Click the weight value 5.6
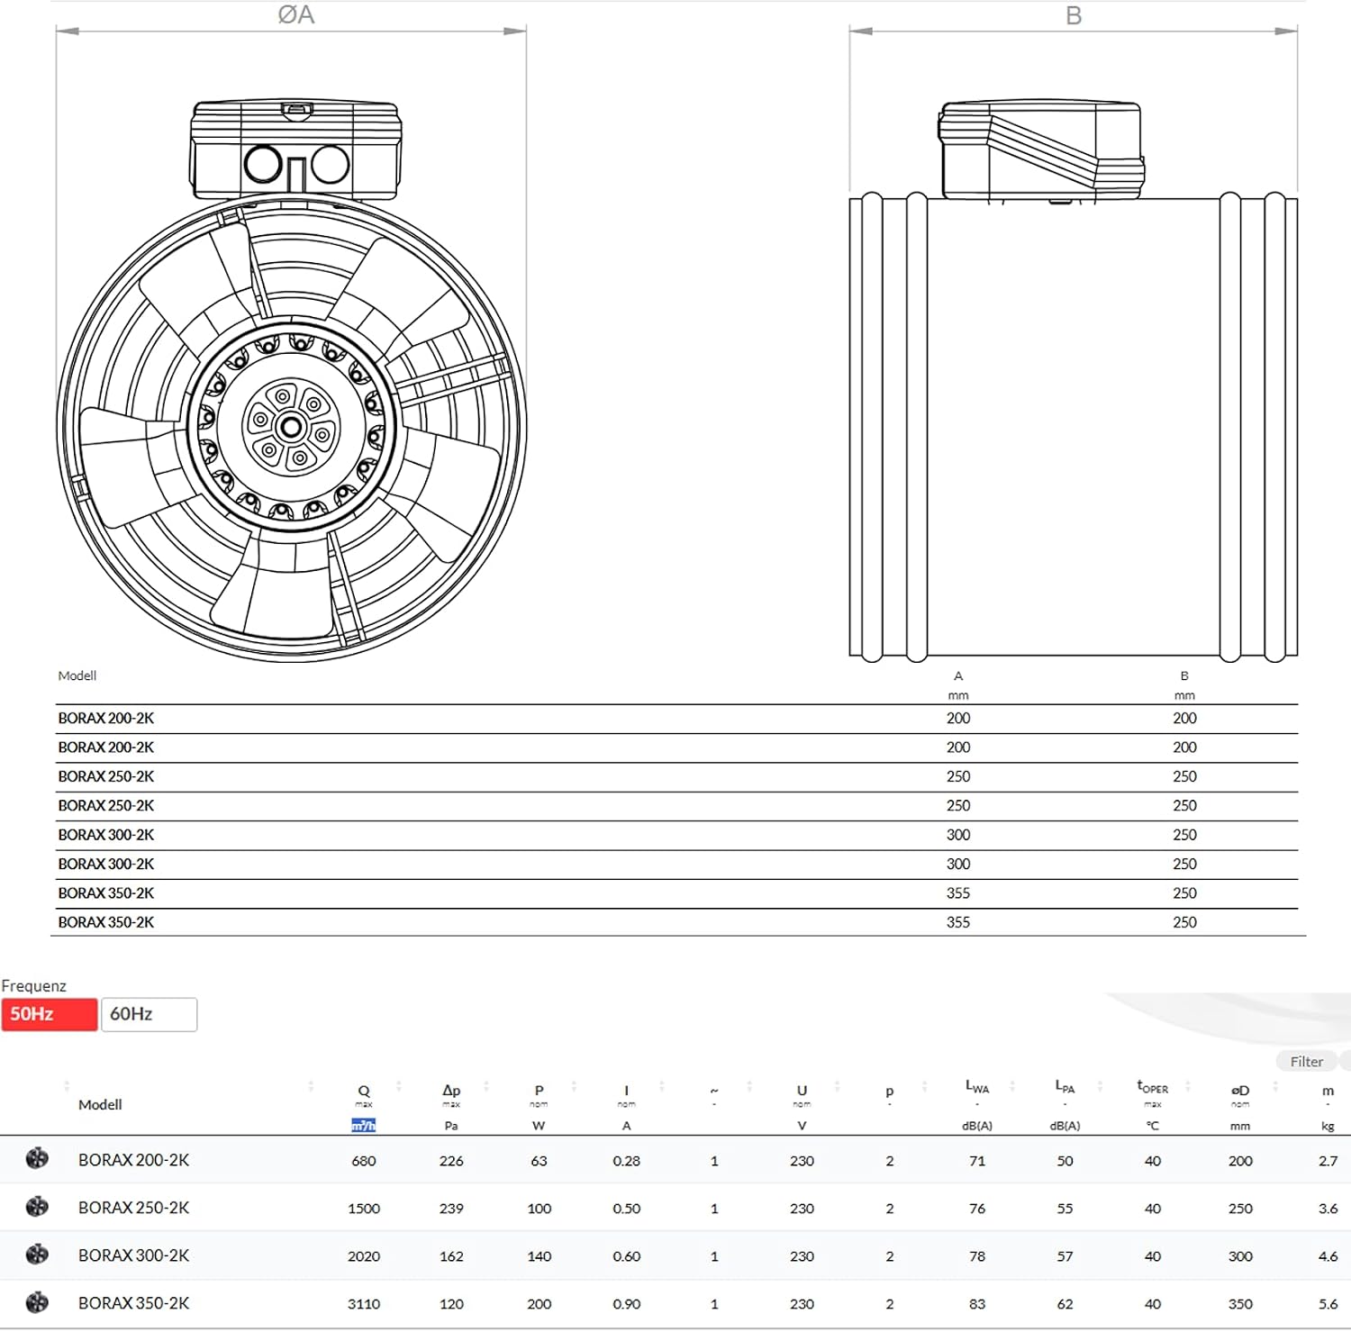This screenshot has height=1332, width=1351. tap(1328, 1304)
